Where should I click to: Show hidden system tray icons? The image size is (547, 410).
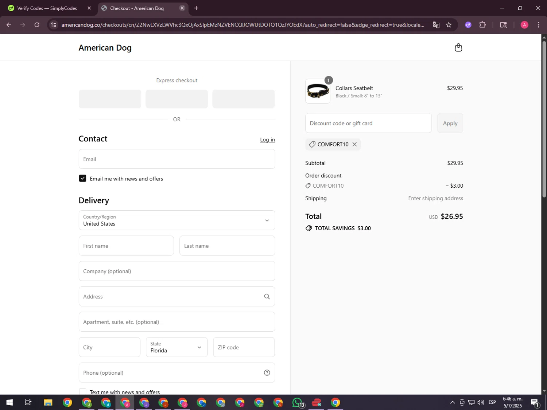click(453, 402)
